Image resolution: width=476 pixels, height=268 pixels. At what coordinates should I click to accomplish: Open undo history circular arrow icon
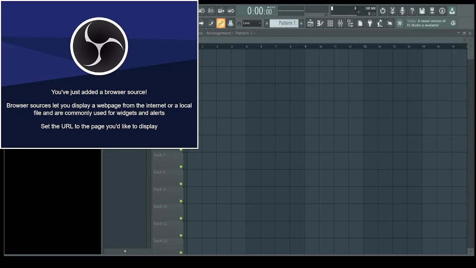click(x=383, y=11)
